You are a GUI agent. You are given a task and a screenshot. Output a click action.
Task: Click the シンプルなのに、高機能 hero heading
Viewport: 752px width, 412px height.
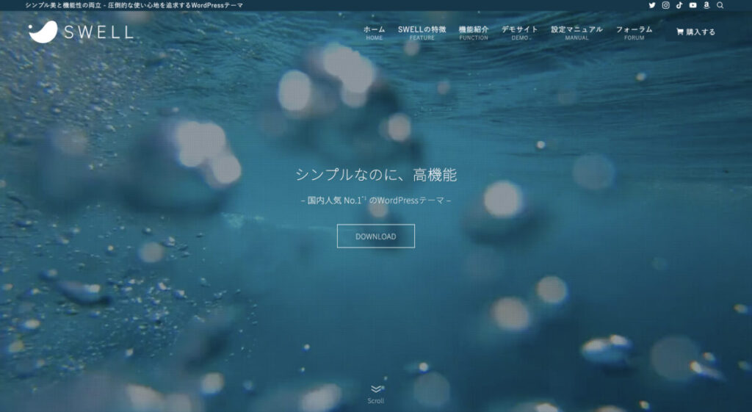(376, 175)
